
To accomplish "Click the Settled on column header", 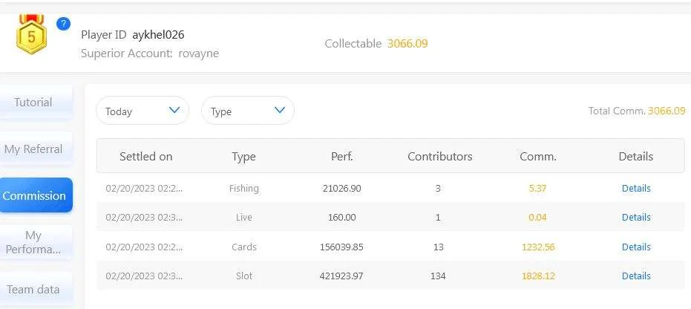I will 146,157.
